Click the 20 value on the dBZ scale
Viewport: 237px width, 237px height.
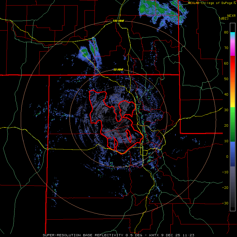[x=226, y=126]
